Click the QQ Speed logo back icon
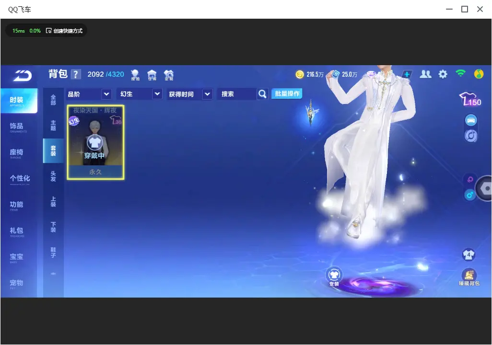 (22, 76)
